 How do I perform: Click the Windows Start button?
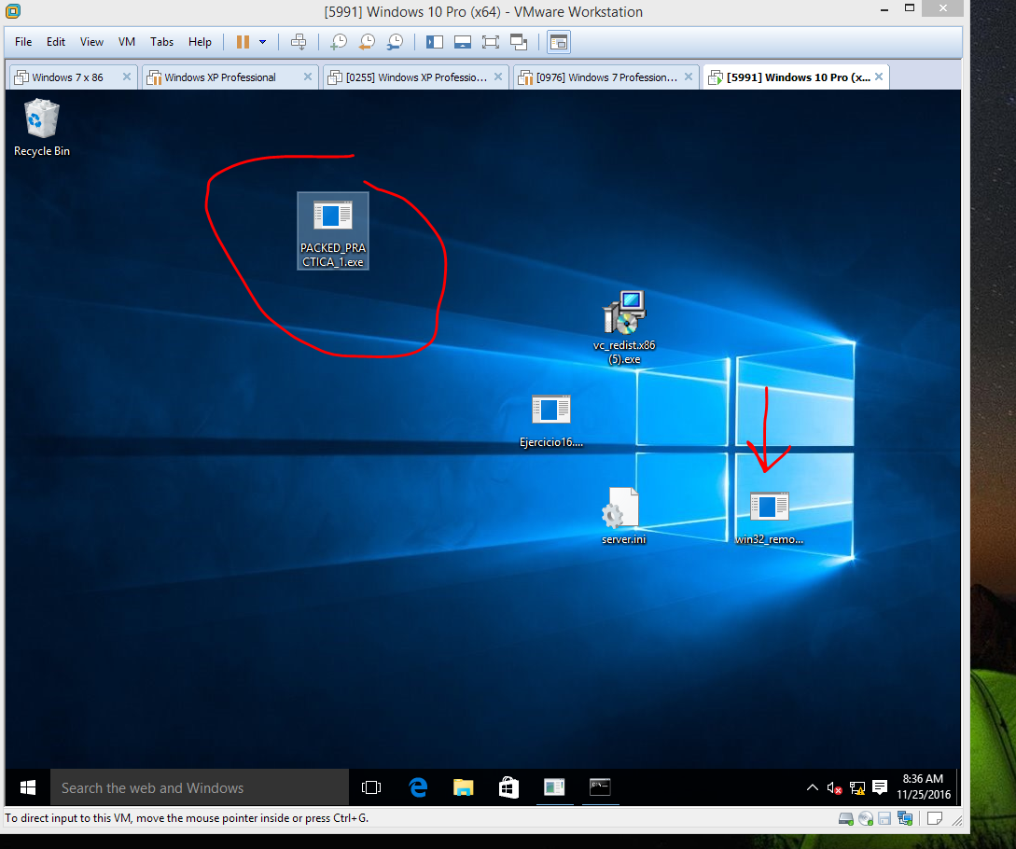(28, 787)
